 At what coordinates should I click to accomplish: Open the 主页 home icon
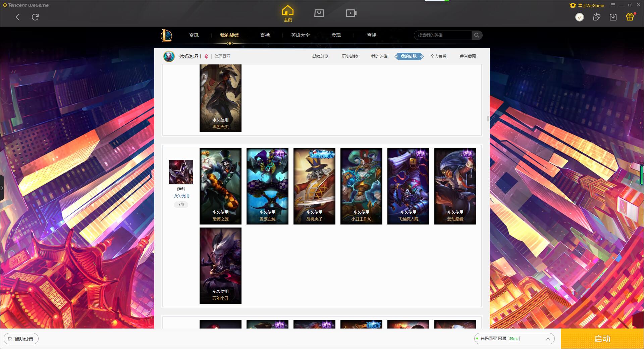288,14
